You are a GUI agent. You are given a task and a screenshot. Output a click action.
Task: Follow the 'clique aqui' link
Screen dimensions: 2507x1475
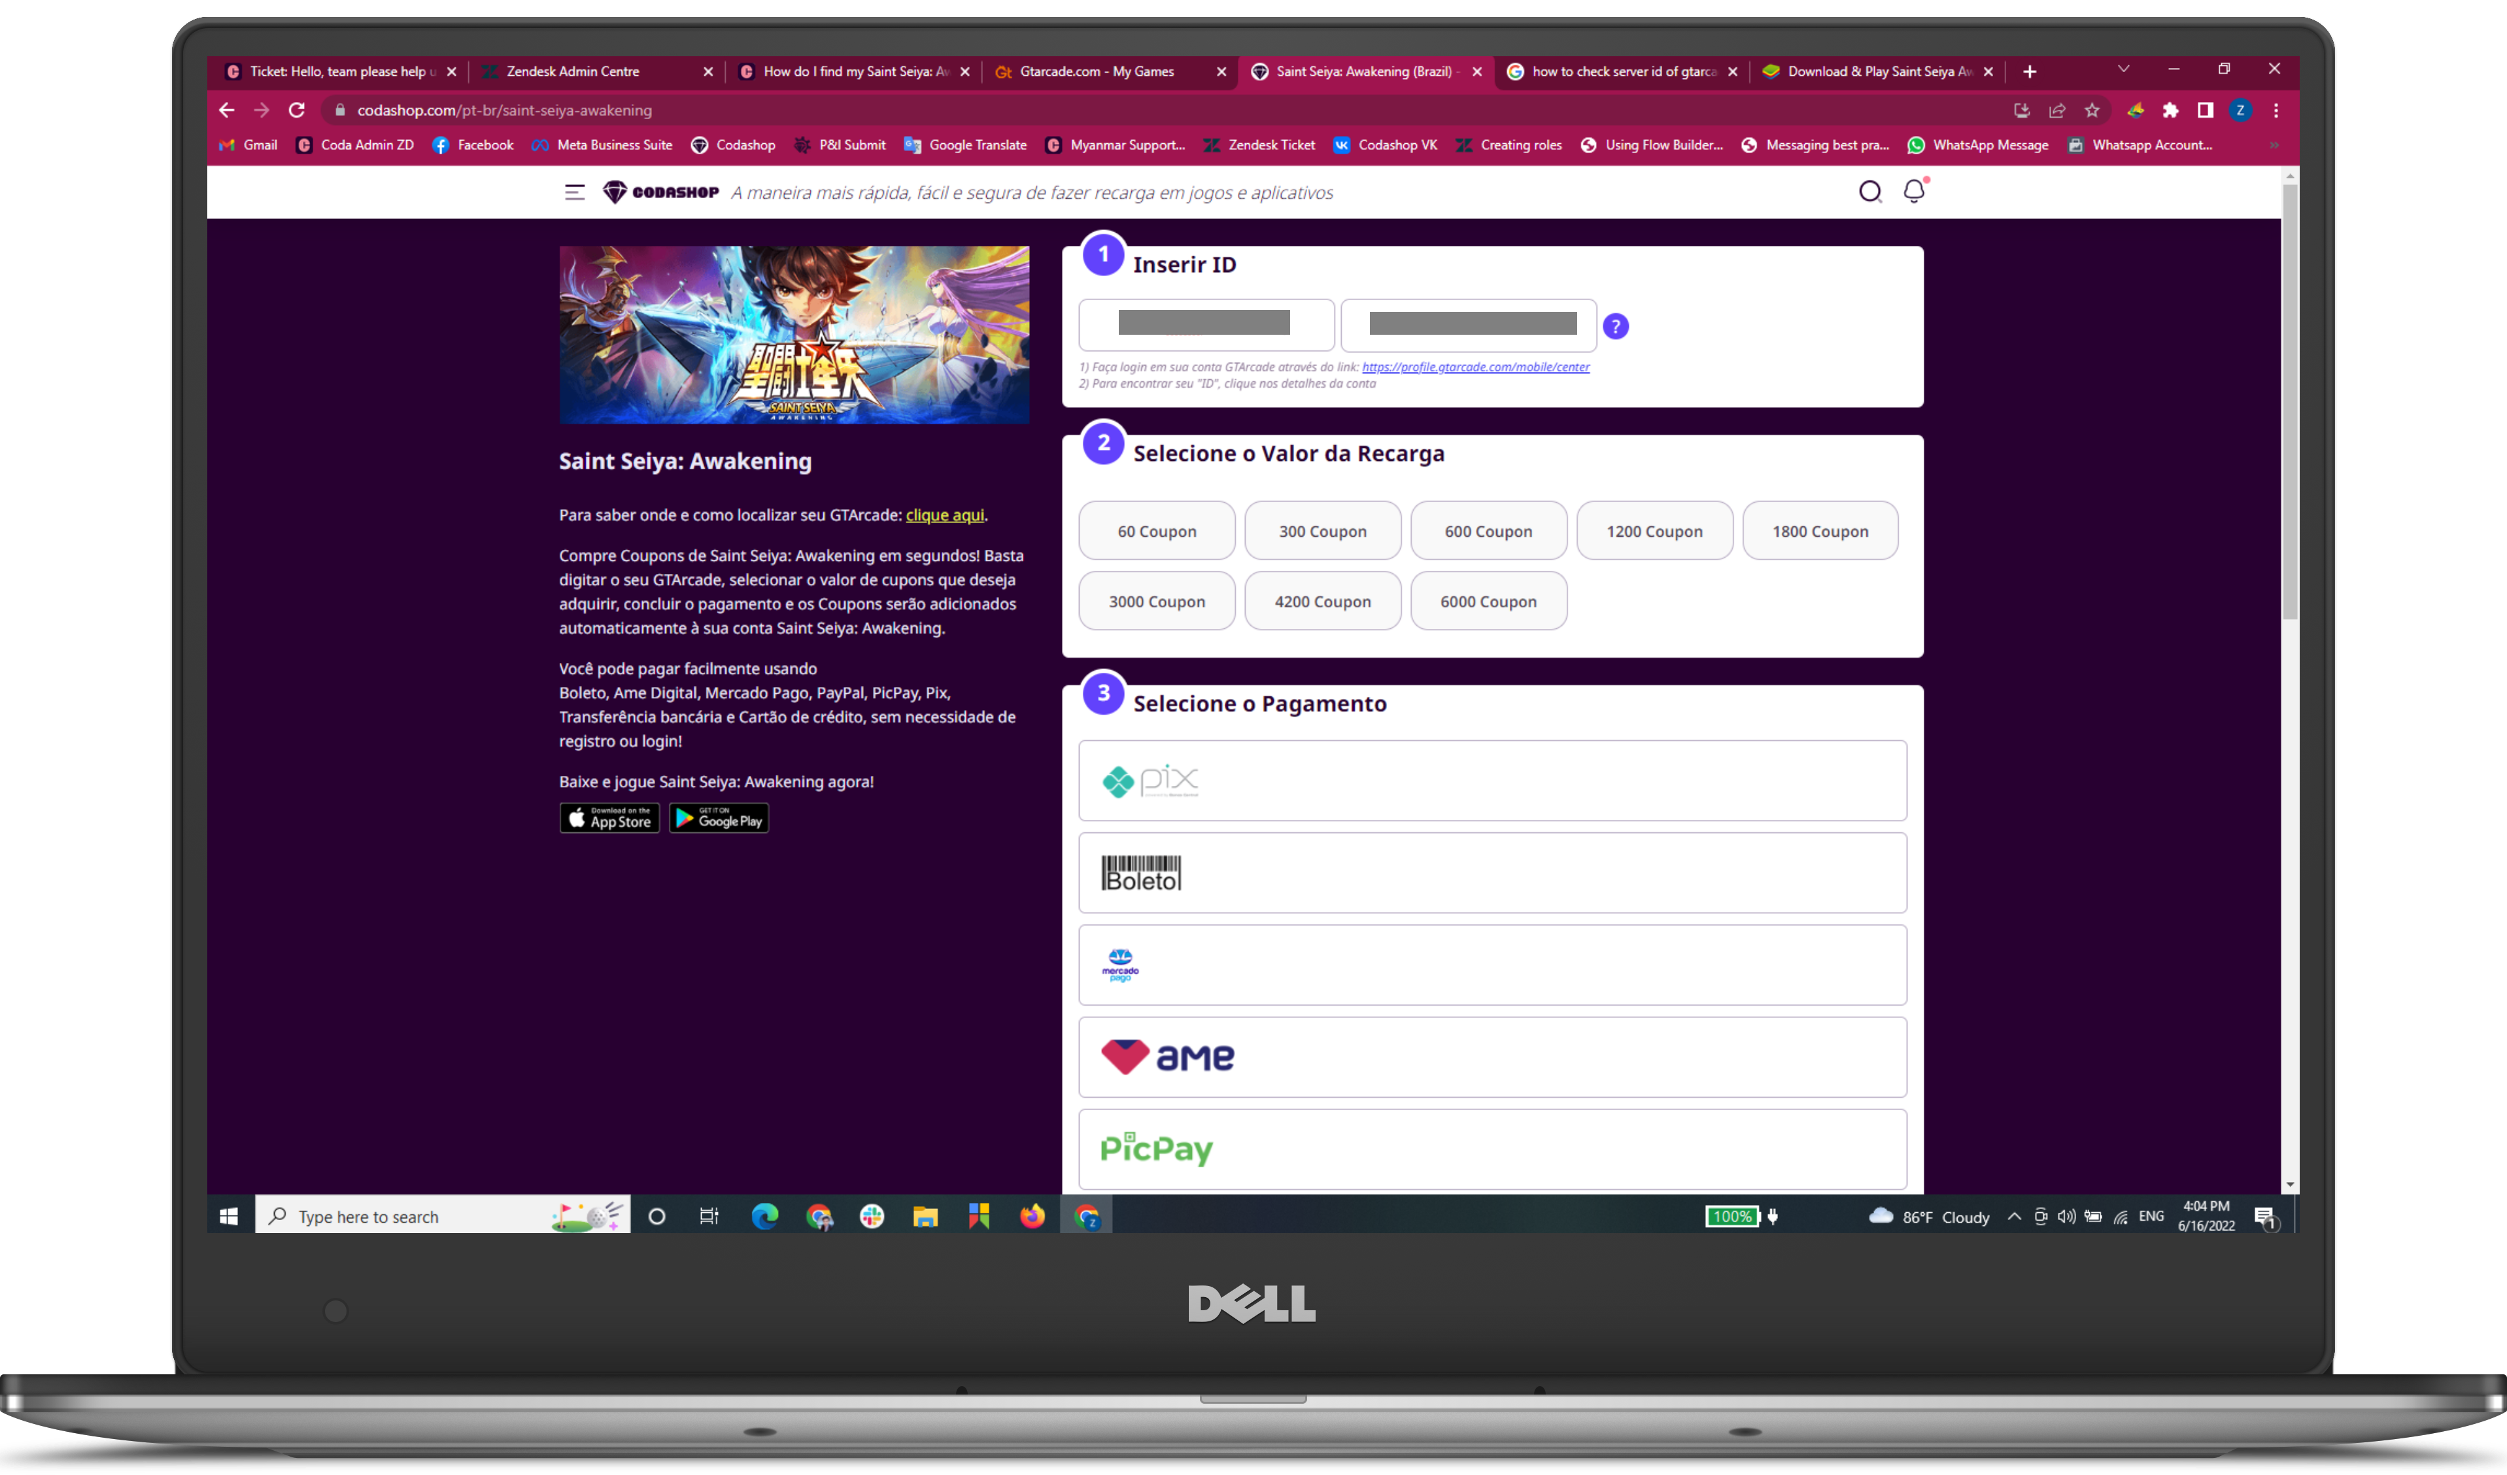[945, 515]
